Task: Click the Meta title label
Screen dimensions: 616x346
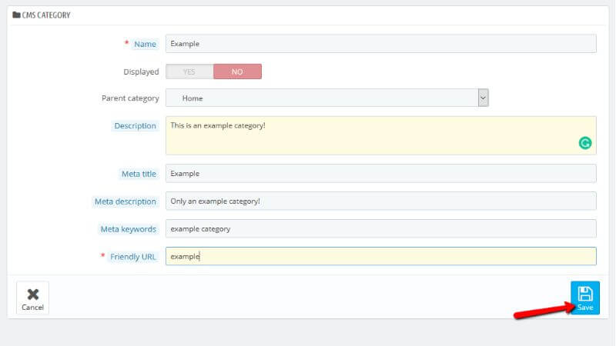Action: 139,174
